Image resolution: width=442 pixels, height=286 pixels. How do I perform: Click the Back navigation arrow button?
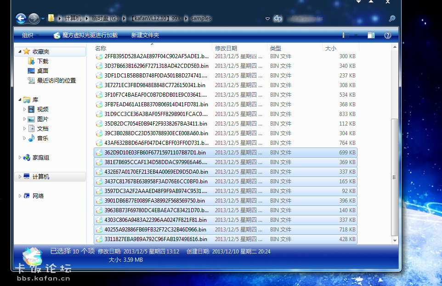coord(21,18)
